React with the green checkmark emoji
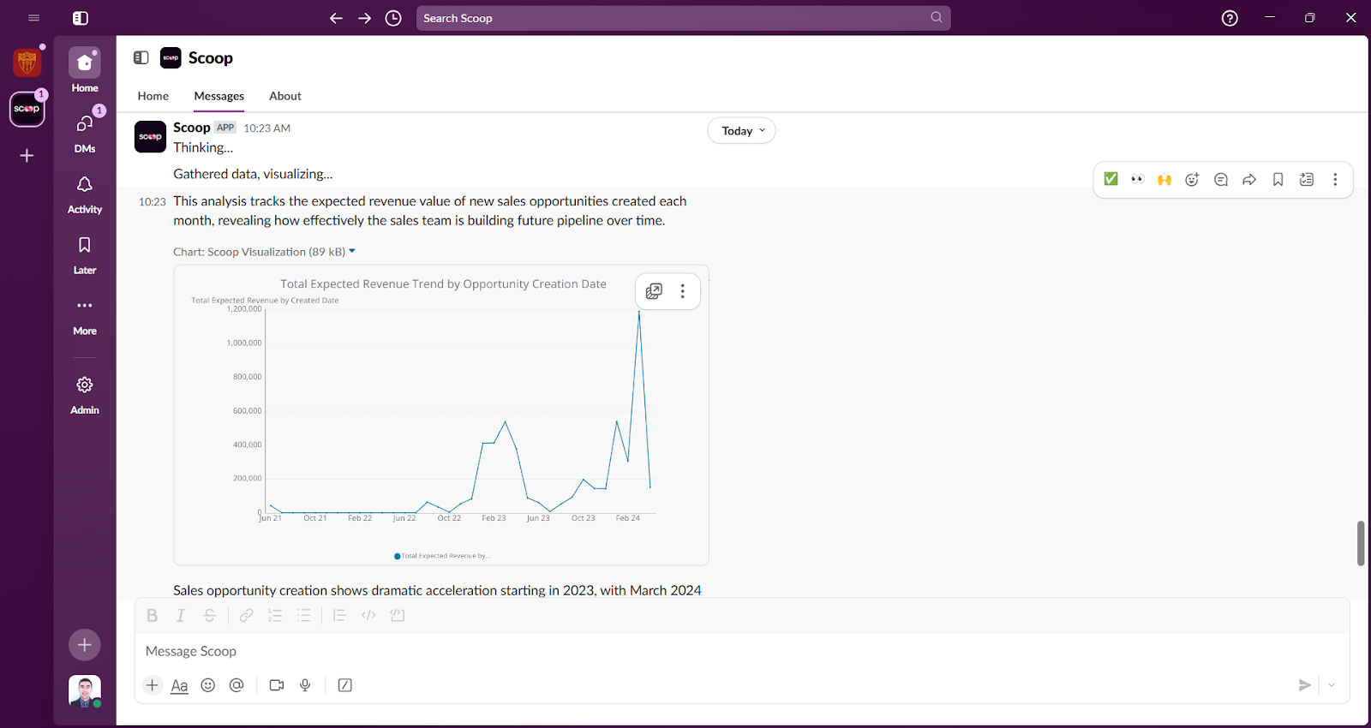1371x728 pixels. [1111, 179]
